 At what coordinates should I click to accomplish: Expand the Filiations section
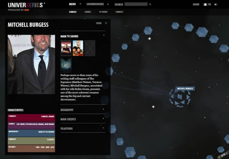pyautogui.click(x=83, y=128)
